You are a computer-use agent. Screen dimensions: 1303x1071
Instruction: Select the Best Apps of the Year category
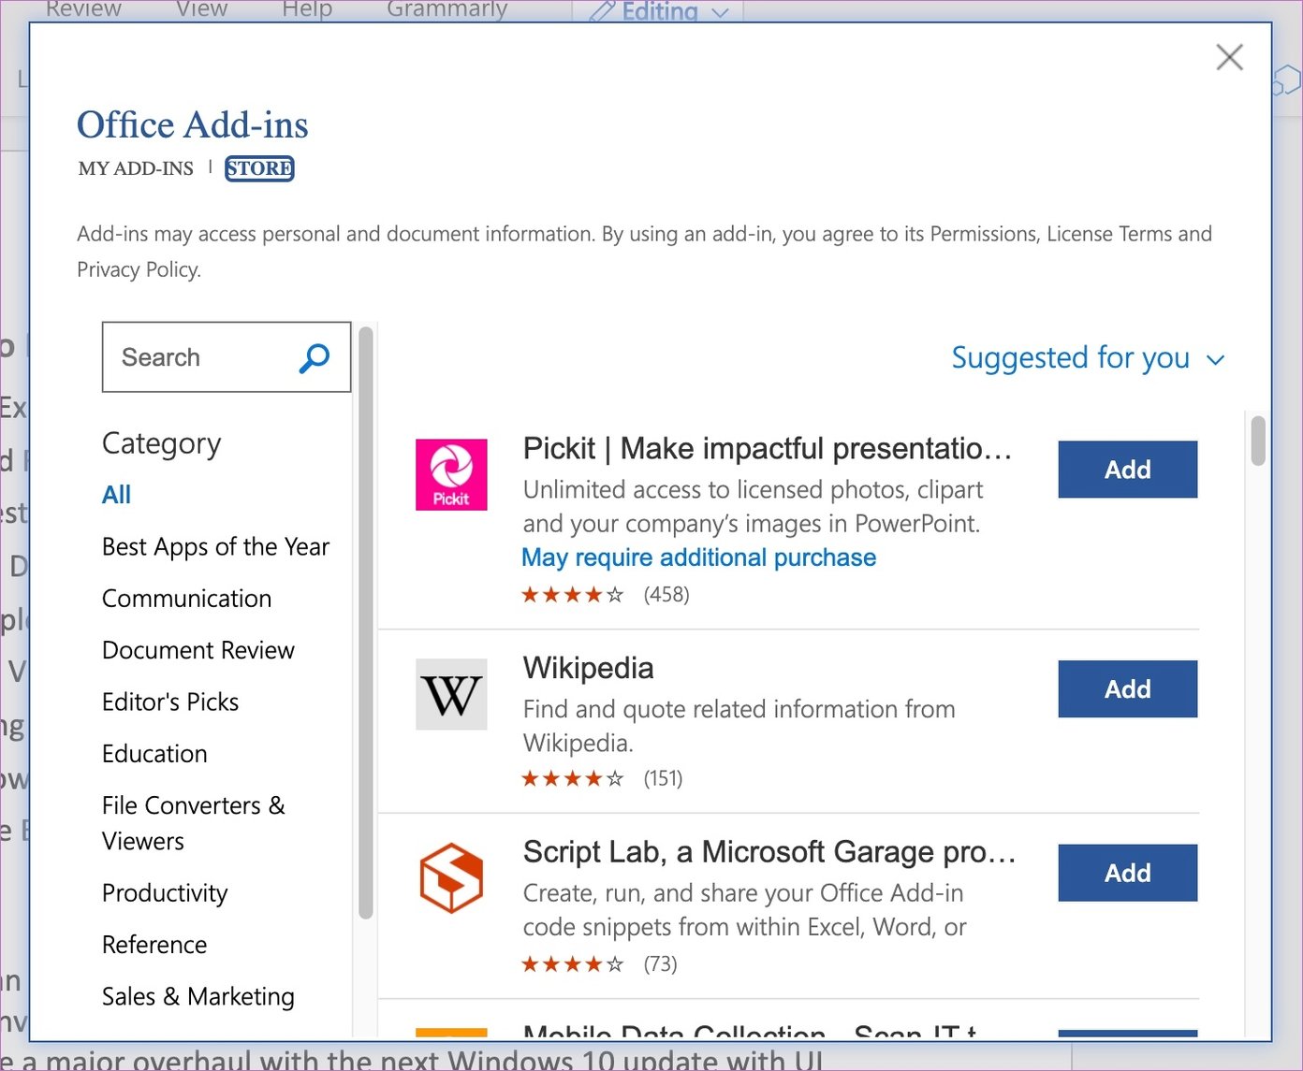[x=215, y=546]
